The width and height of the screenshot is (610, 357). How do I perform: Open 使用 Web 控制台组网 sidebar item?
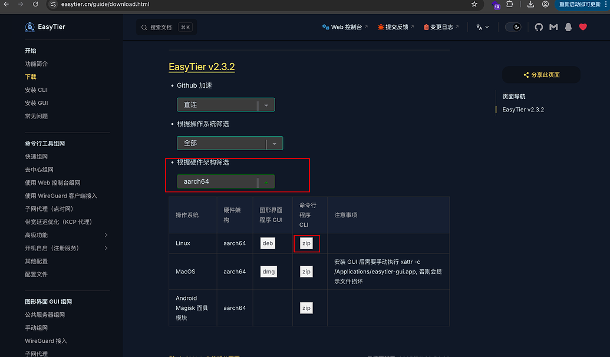52,183
